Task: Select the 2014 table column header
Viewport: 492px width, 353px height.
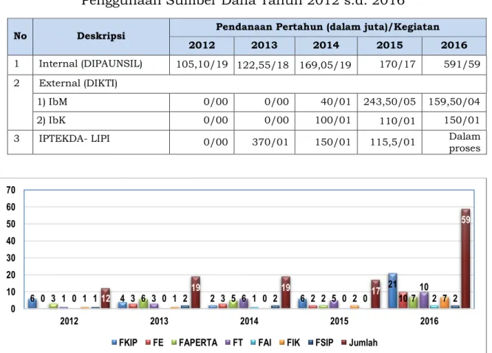Action: [326, 46]
